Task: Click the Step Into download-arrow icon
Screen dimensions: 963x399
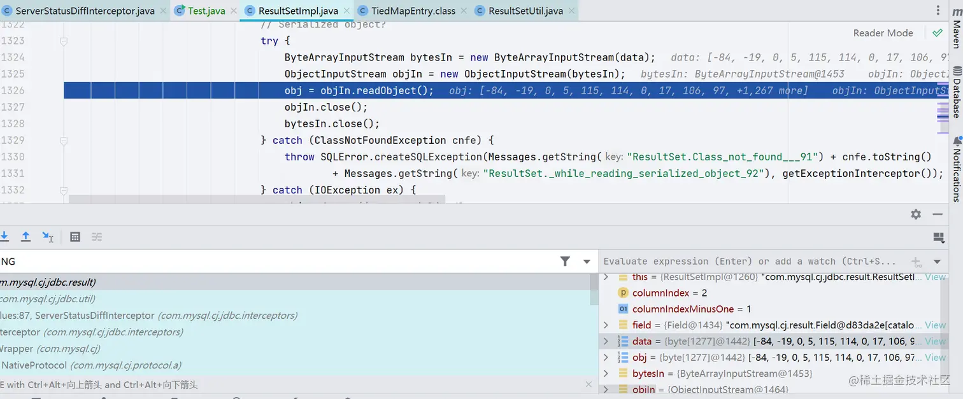Action: coord(4,237)
